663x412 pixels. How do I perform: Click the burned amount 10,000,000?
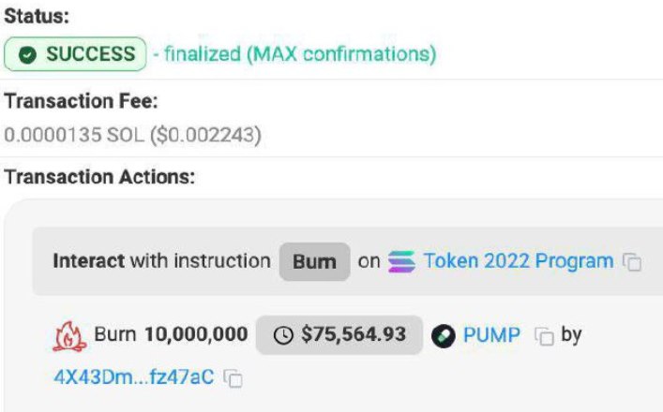[196, 334]
